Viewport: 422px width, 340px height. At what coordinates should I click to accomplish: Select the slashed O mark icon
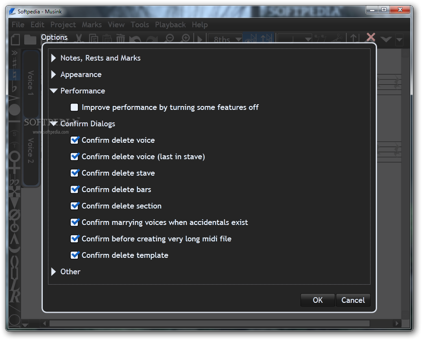tap(15, 215)
